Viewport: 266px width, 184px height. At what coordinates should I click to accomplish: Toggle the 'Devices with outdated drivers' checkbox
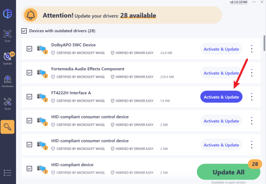pos(24,31)
